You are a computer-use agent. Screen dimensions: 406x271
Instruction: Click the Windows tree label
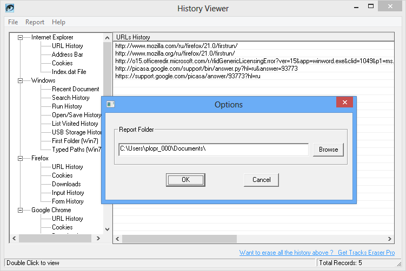tap(43, 80)
